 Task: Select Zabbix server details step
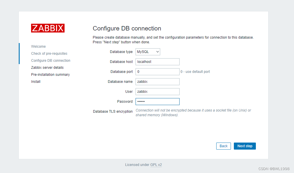pyautogui.click(x=47, y=68)
